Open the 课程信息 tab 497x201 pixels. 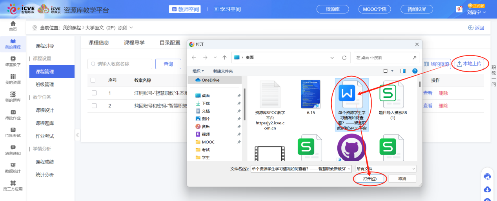click(99, 43)
